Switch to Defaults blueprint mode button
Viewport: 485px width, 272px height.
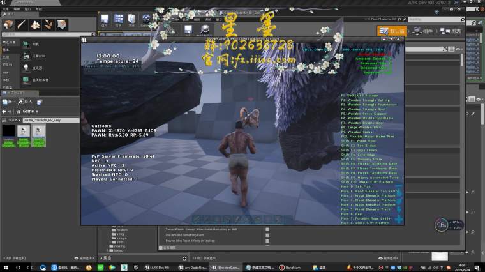pyautogui.click(x=392, y=31)
